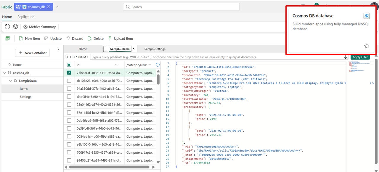
Task: Click Upload Item
Action: [121, 38]
